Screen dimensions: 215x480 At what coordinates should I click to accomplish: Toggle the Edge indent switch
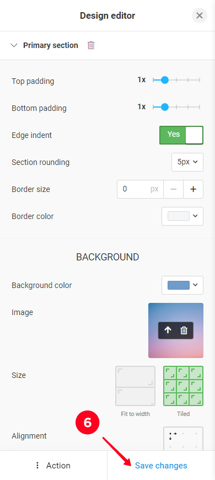pyautogui.click(x=181, y=135)
